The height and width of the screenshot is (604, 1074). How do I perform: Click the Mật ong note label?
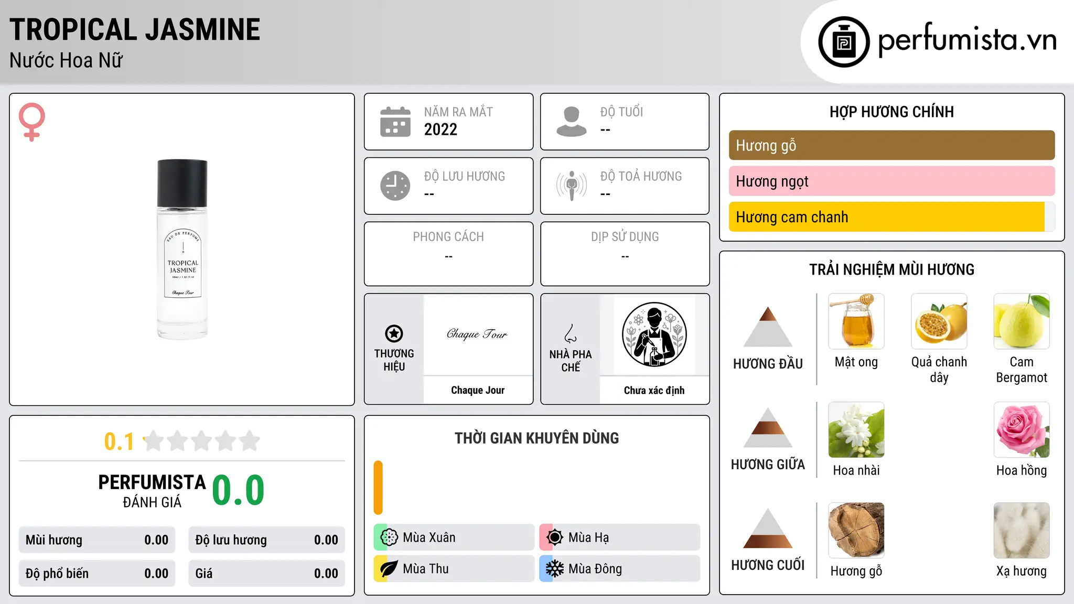click(856, 362)
